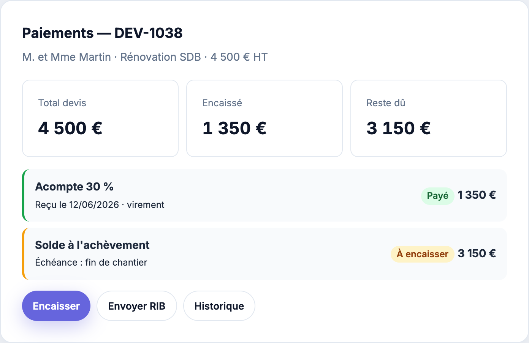Click the Échéance : fin de chantier text

tap(91, 263)
